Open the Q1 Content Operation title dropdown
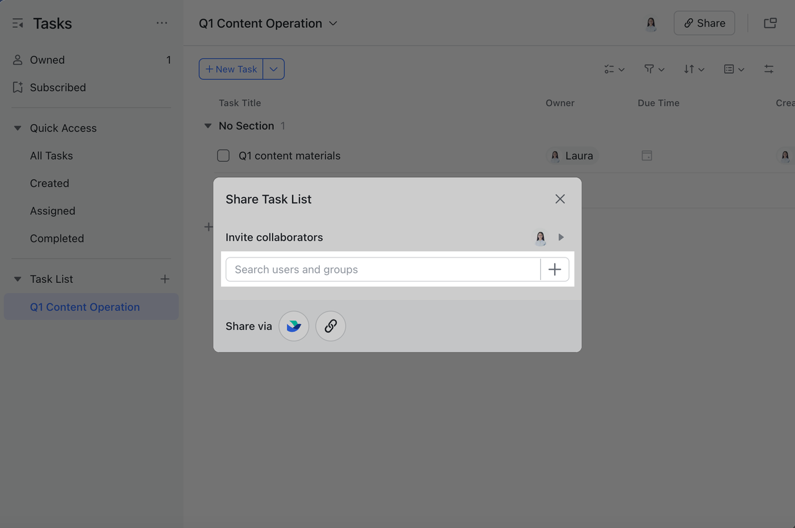Image resolution: width=795 pixels, height=528 pixels. pos(334,23)
